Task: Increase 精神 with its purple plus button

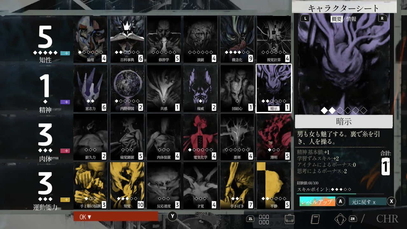Action: tap(65, 102)
